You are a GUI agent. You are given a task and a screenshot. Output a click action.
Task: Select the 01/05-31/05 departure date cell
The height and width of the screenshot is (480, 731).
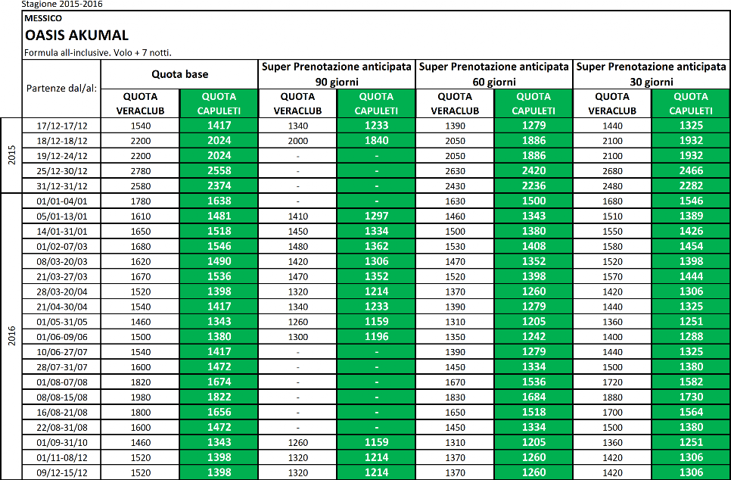pos(61,322)
